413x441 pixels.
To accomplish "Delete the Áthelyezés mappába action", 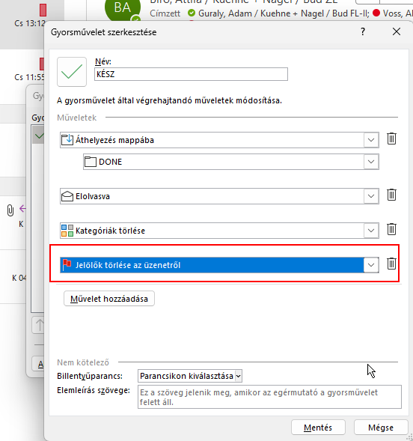I will 391,139.
